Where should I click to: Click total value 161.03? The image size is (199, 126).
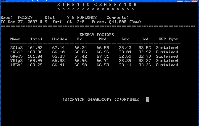click(x=35, y=48)
